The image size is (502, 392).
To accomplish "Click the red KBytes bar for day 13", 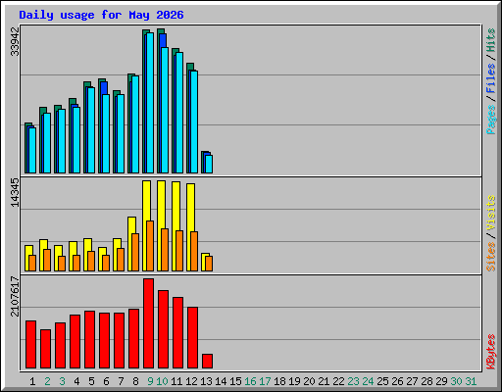I will pos(207,362).
